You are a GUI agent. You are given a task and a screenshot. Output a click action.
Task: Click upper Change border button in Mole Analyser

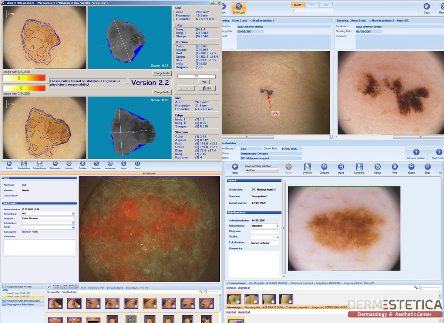click(x=162, y=73)
